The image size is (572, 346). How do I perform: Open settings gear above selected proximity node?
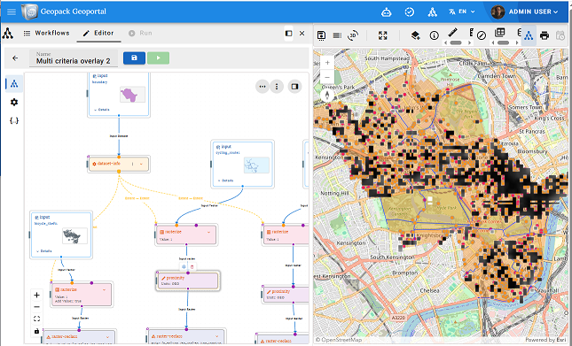(x=184, y=266)
